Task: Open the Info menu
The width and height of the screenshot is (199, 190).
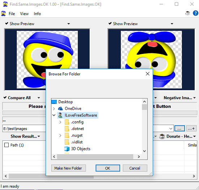Action: 37,14
